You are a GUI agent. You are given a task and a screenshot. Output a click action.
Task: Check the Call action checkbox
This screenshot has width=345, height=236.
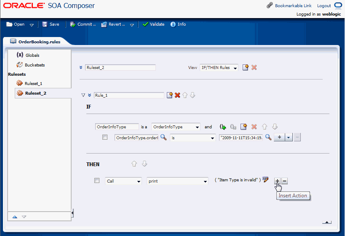click(97, 180)
